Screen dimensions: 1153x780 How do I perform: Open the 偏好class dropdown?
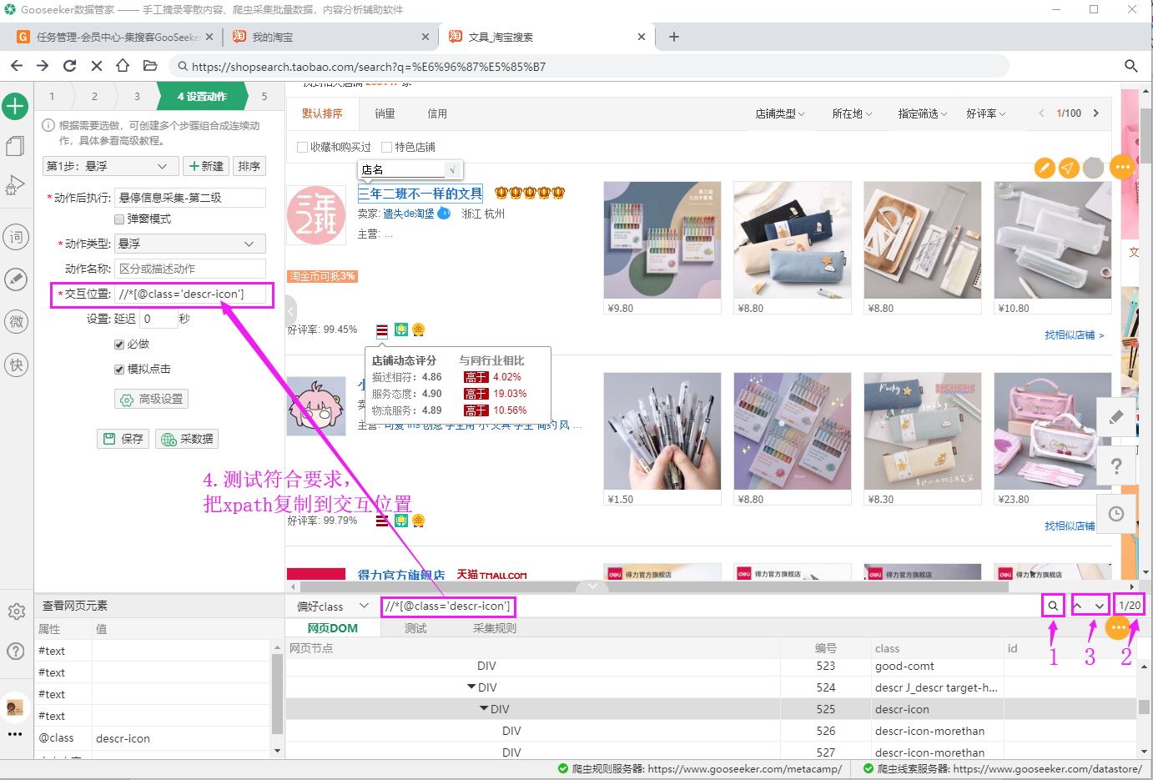332,606
